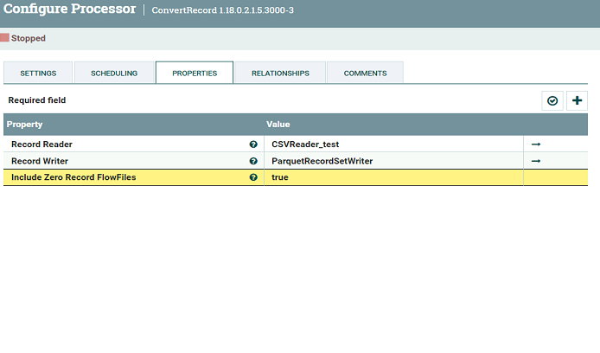Open the Comments tab

tap(365, 73)
